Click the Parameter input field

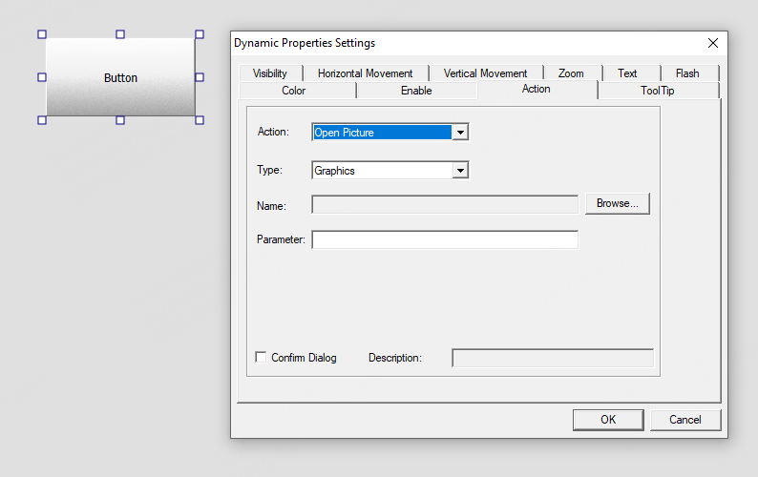click(x=445, y=239)
